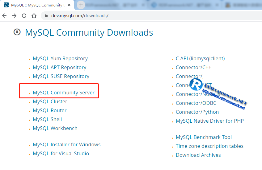Open the MySQL Yum Repository link
Screen dimensions: 262x170
pos(60,58)
